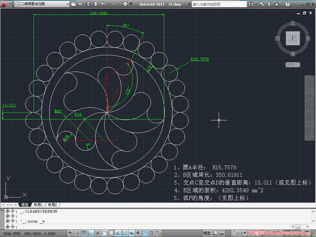Click the ViewCube 东 compass direction

pos(308,38)
